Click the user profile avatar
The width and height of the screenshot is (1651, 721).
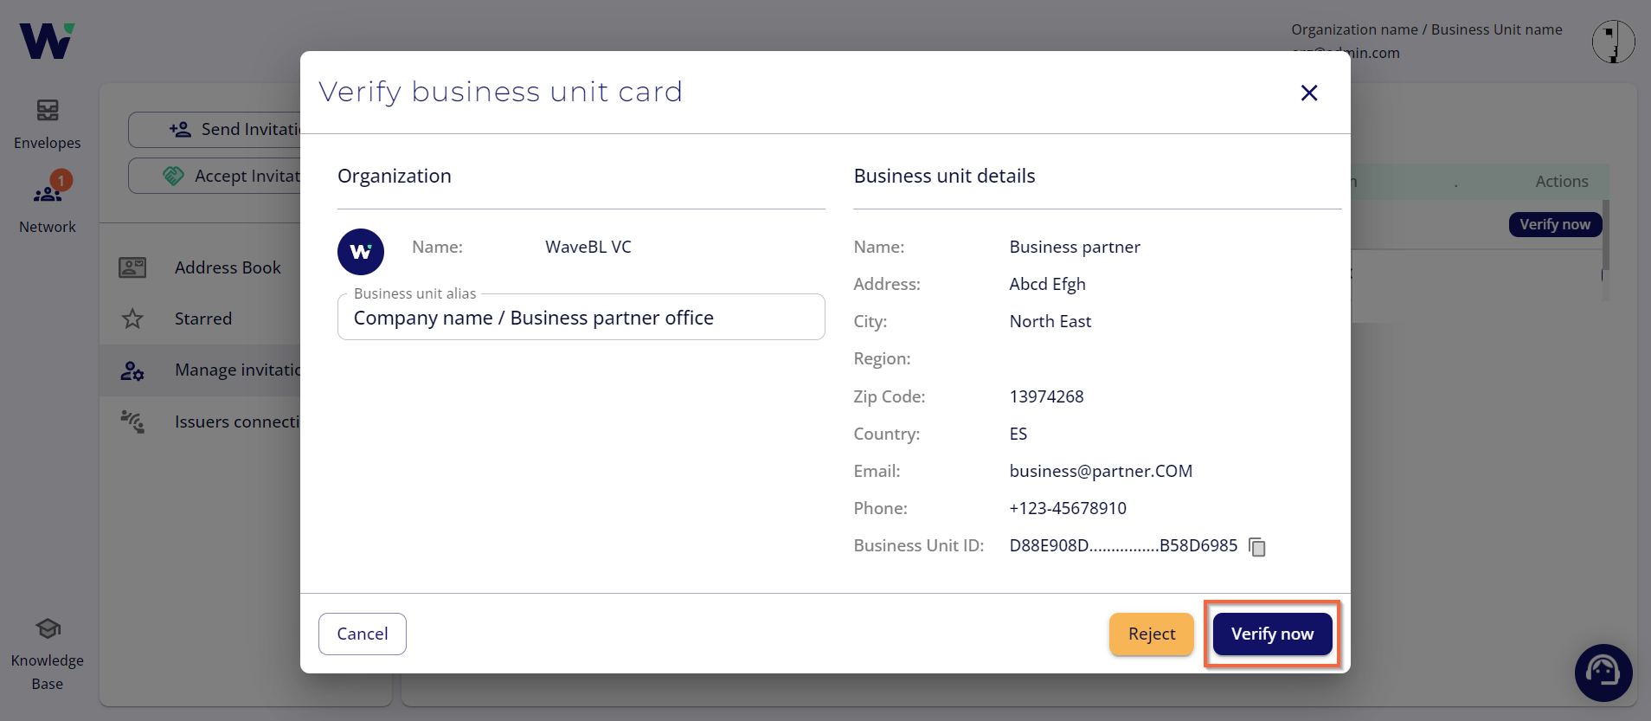pyautogui.click(x=1613, y=42)
